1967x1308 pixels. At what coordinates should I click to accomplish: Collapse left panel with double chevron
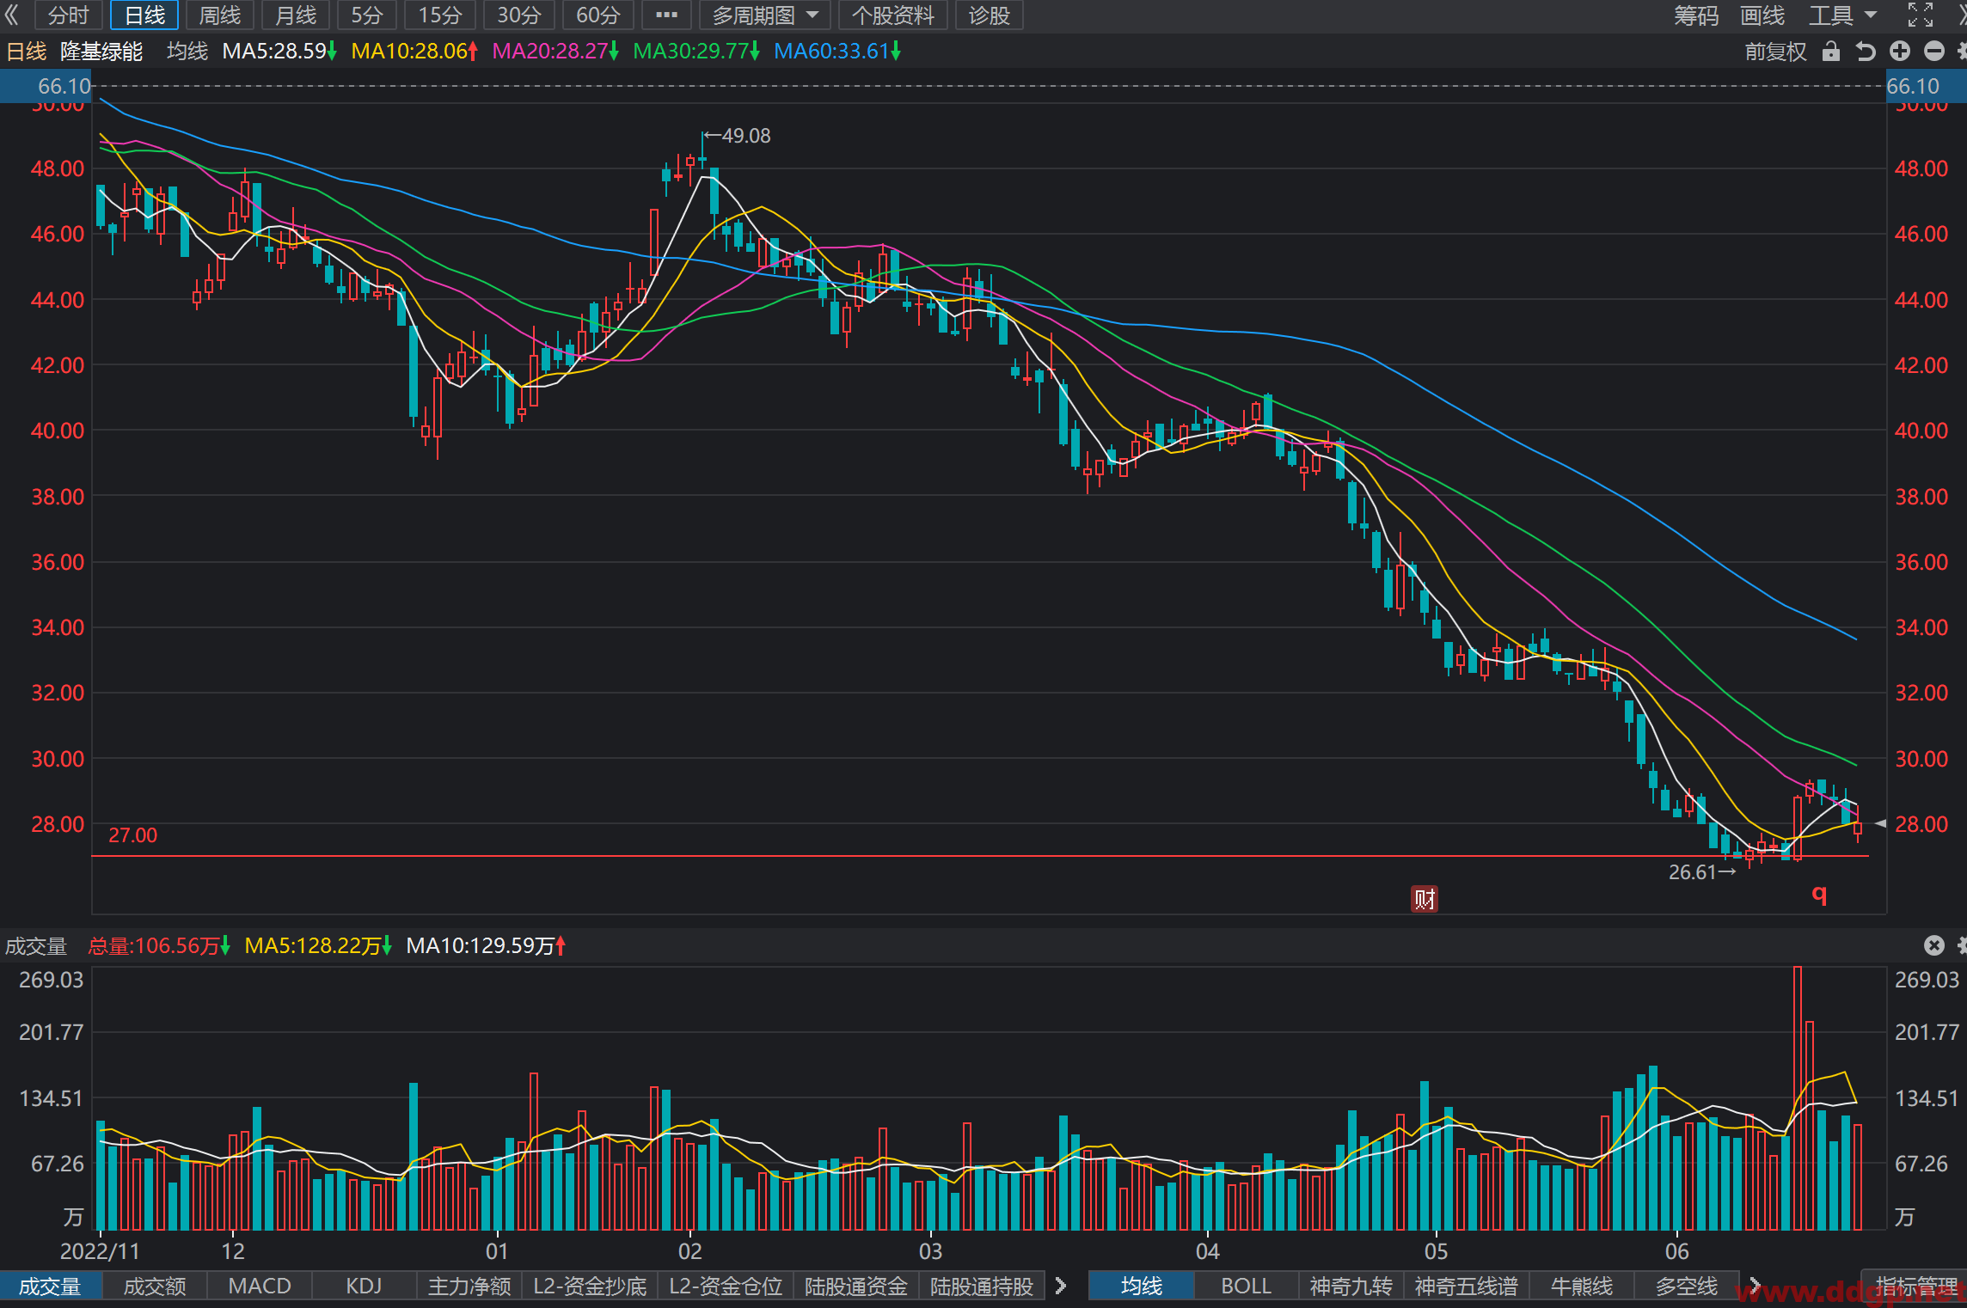[x=12, y=15]
